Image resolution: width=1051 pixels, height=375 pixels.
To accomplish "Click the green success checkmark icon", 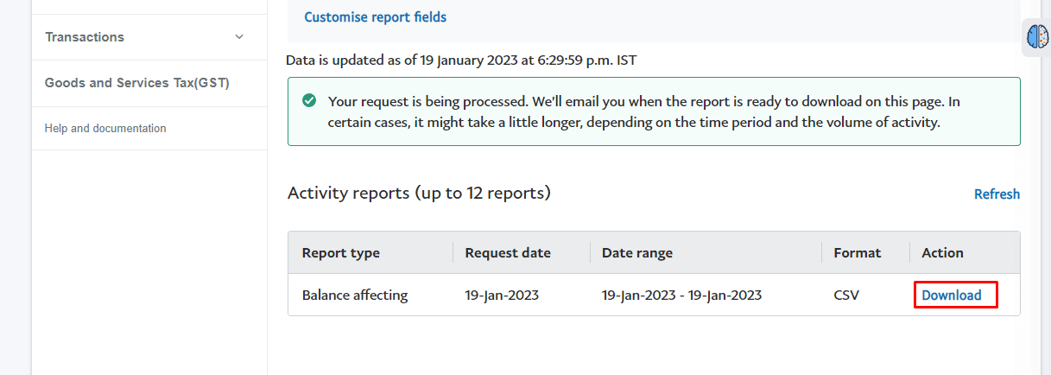I will tap(308, 101).
